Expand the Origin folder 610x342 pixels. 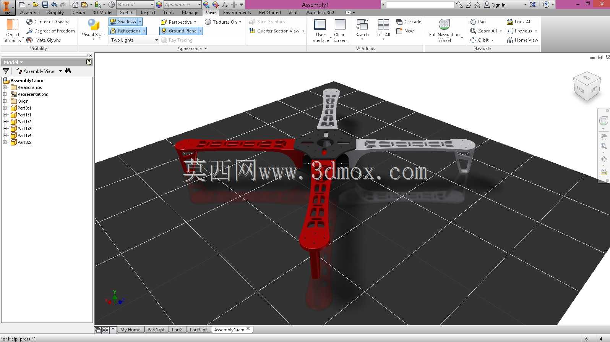click(x=5, y=101)
